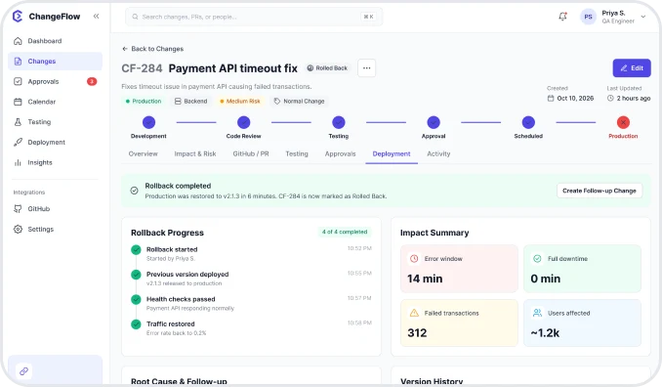Open Dashboard from the sidebar
The image size is (662, 387).
coord(55,41)
